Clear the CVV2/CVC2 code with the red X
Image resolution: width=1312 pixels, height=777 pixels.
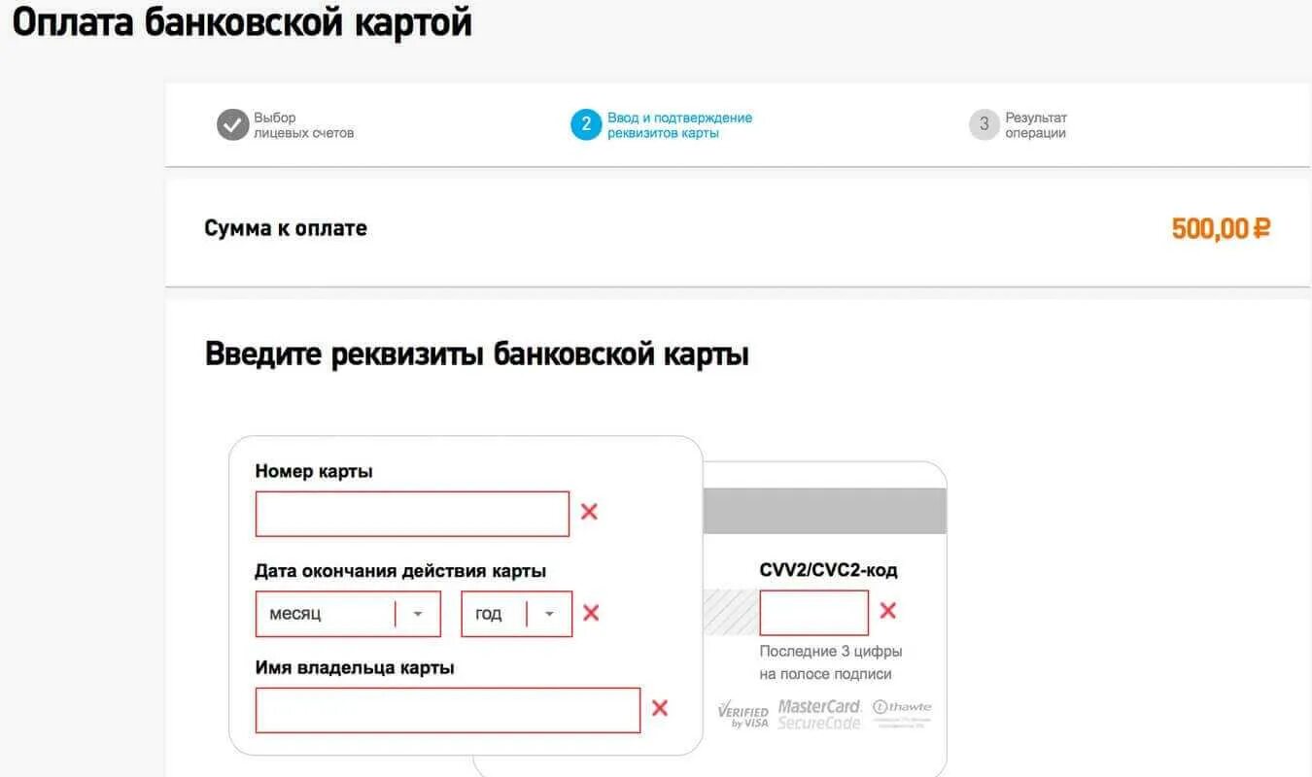coord(887,611)
